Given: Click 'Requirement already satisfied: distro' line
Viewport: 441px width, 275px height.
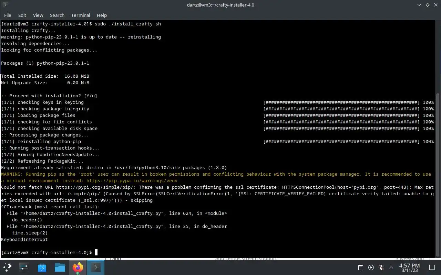Looking at the screenshot, I should [x=114, y=167].
